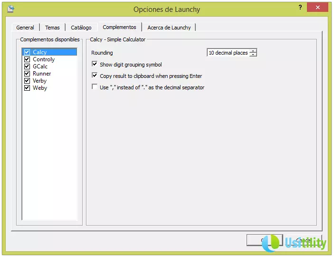Click the help question mark button
Viewport: 334px width, 257px height.
[300, 8]
